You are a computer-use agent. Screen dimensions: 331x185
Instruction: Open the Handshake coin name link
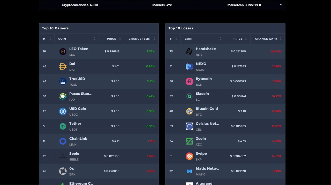click(x=206, y=49)
